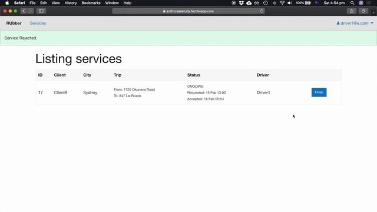Click the service ID 17 cell
The height and width of the screenshot is (212, 377).
click(x=41, y=92)
